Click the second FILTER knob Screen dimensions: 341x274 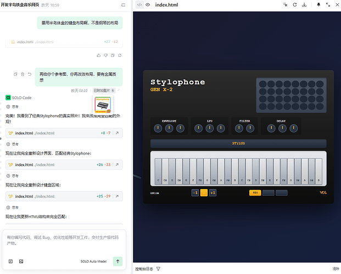click(x=250, y=128)
